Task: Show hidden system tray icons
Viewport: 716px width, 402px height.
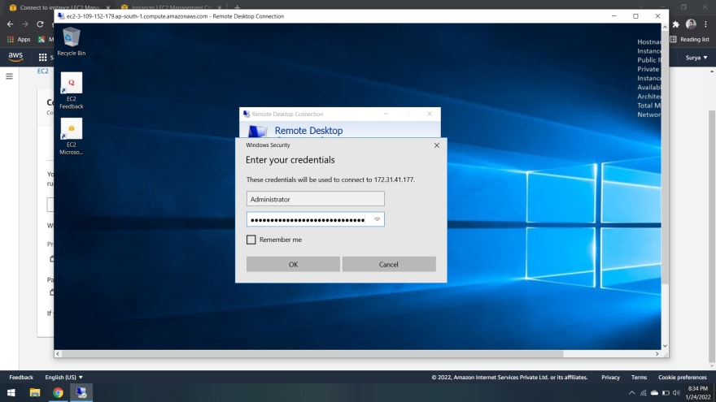Action: tap(632, 393)
